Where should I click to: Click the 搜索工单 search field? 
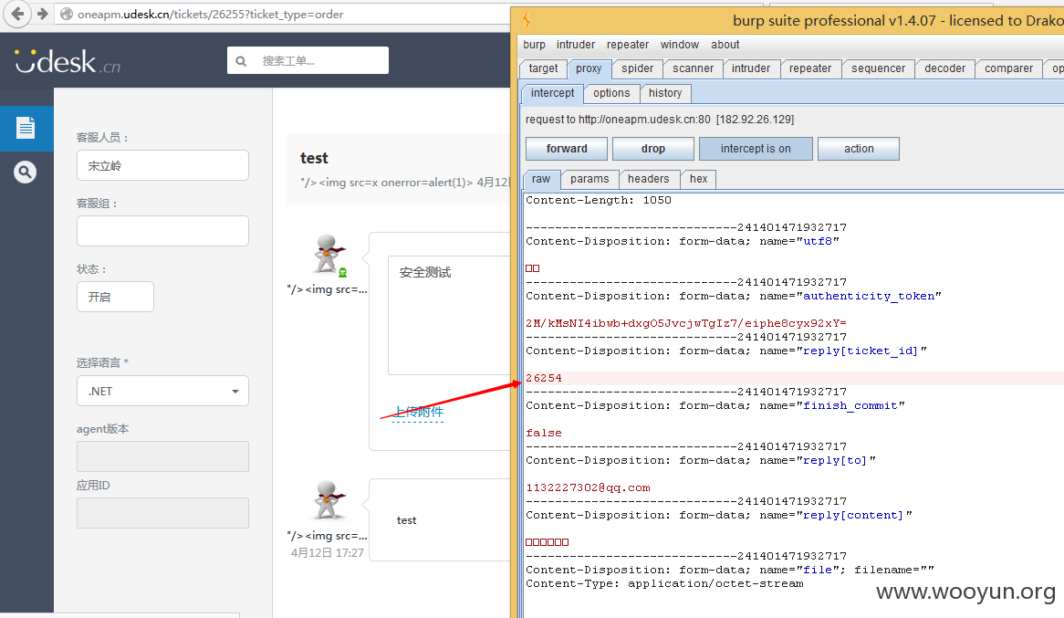coord(308,60)
